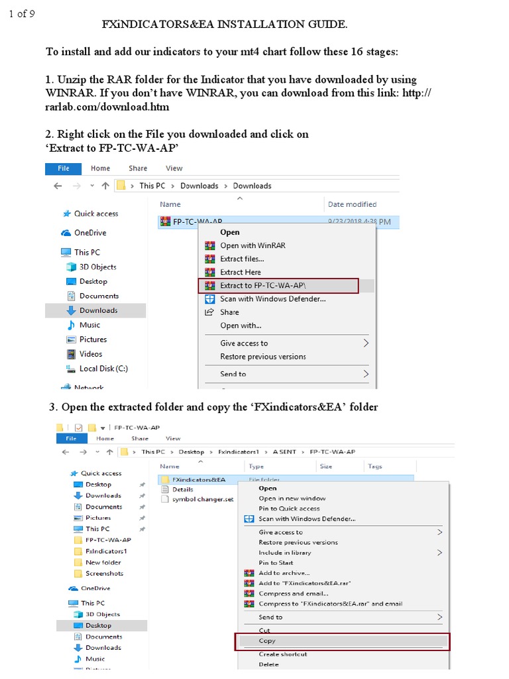Open the recent locations chevron in the Downloads window
The height and width of the screenshot is (679, 509).
click(x=92, y=186)
